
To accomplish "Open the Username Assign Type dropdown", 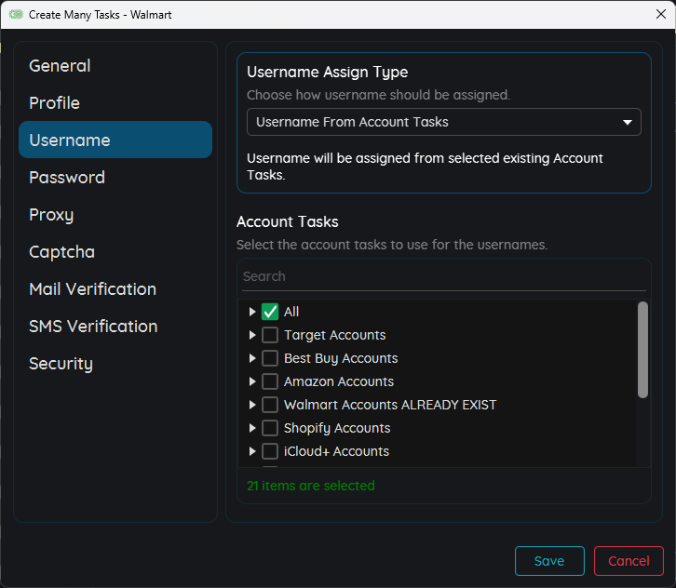I will click(443, 122).
